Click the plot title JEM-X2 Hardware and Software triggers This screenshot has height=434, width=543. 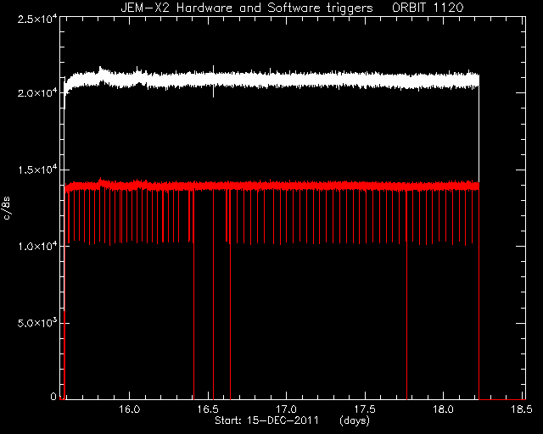pos(247,8)
